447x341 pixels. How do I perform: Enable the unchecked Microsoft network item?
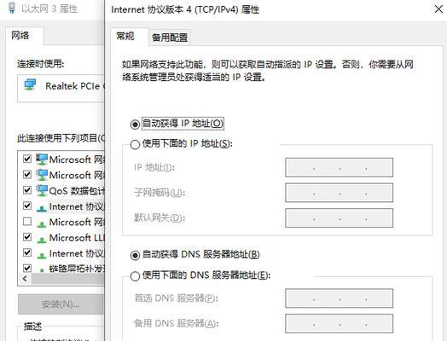(x=27, y=221)
